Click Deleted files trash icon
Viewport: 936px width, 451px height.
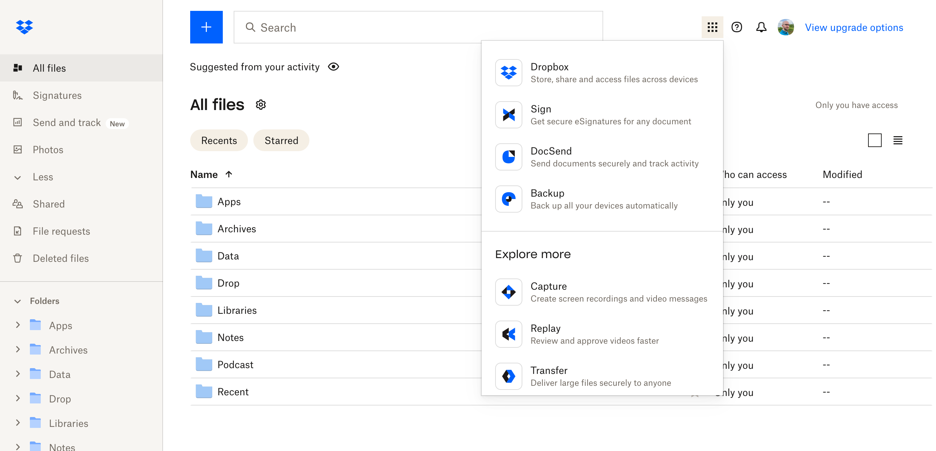coord(17,258)
